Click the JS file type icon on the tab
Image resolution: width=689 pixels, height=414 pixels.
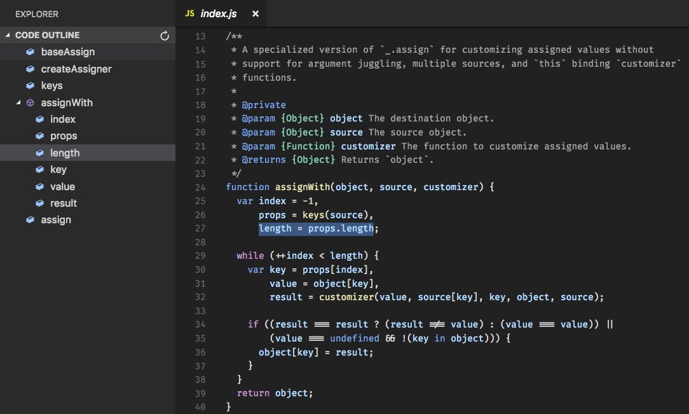tap(190, 13)
